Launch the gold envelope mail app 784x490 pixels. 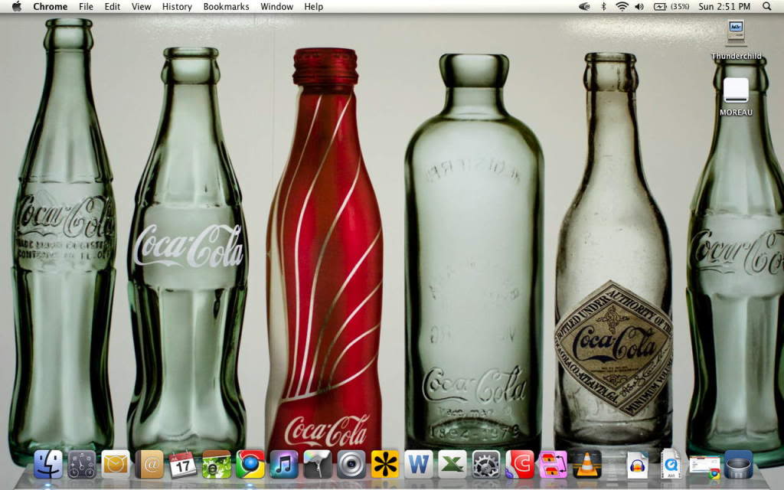(116, 465)
